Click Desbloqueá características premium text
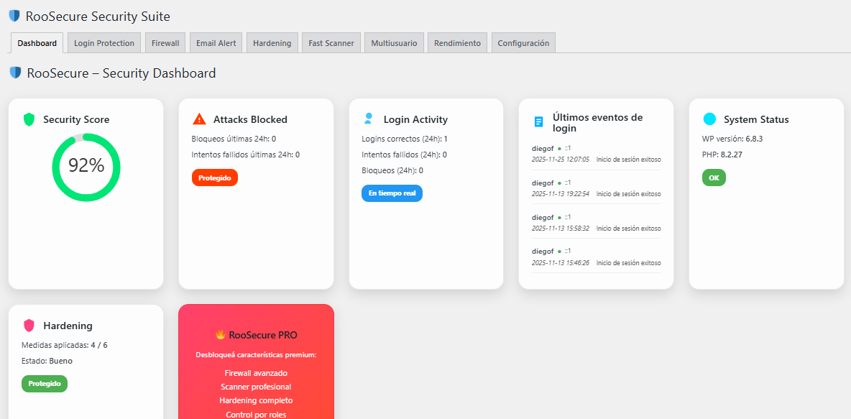 256,356
